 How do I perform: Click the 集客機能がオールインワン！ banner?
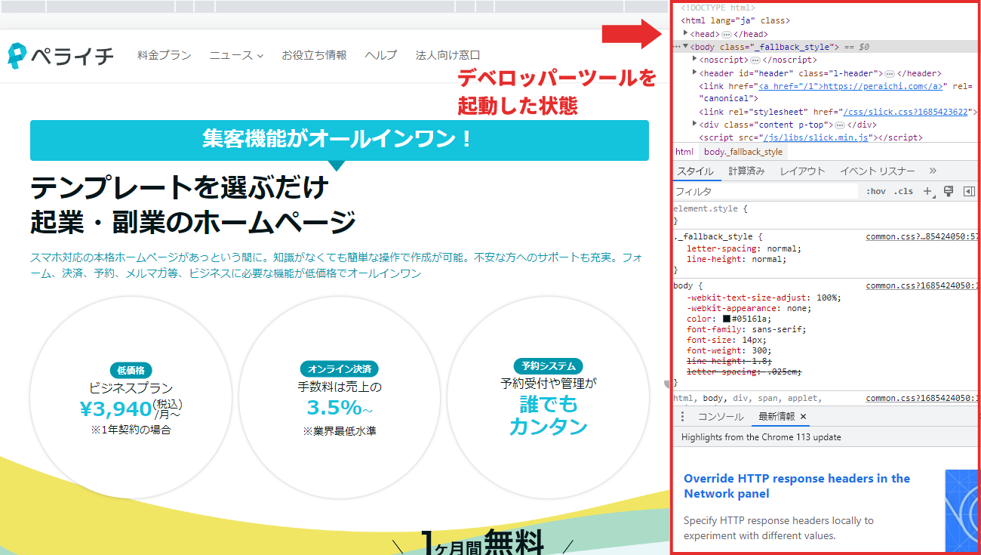click(340, 140)
